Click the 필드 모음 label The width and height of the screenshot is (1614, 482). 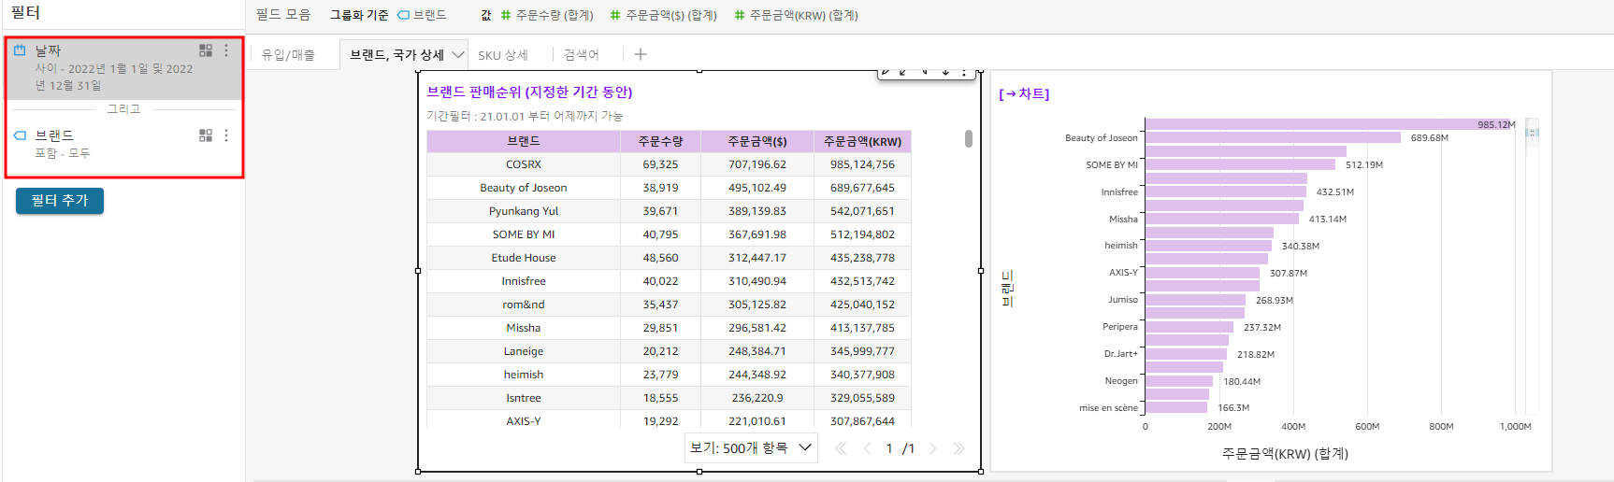tap(283, 15)
